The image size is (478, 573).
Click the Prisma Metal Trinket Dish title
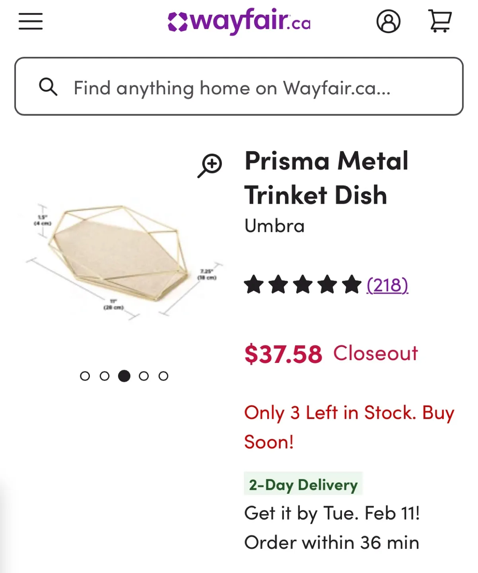tap(326, 178)
